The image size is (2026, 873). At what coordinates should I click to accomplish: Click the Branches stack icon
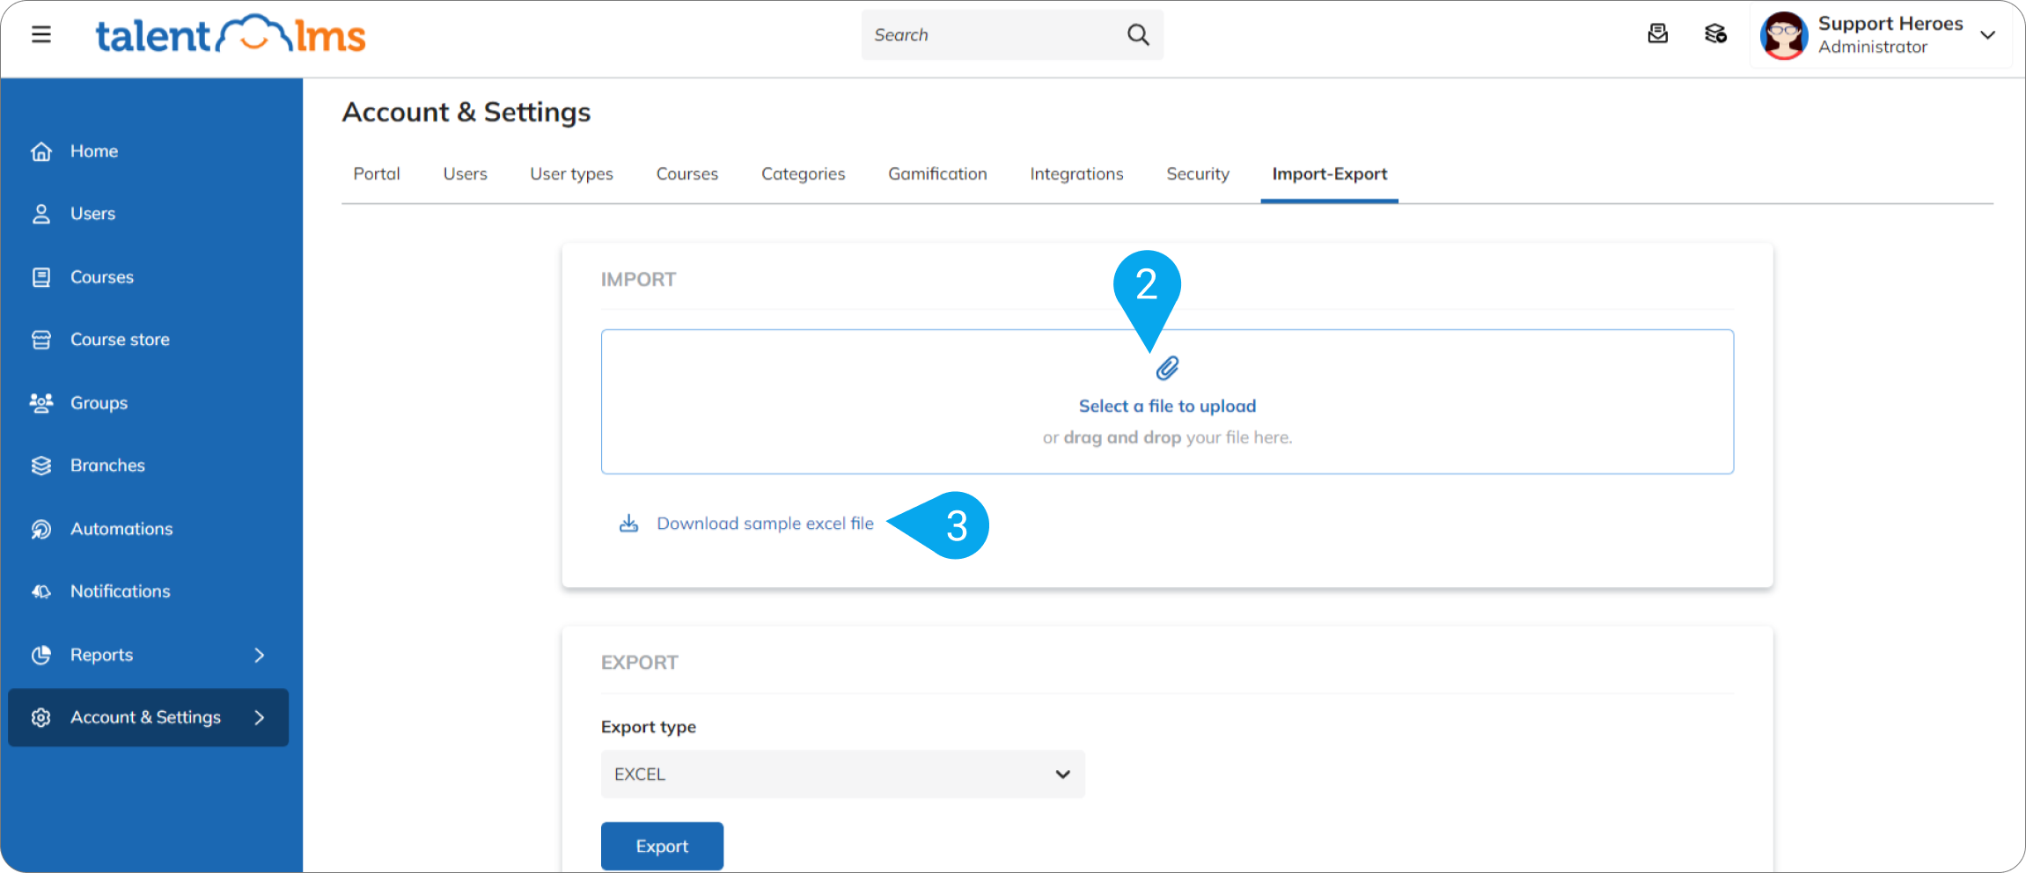tap(41, 466)
